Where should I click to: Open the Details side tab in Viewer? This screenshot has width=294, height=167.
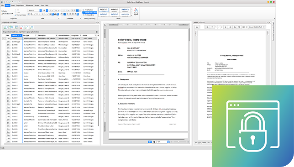196,33
